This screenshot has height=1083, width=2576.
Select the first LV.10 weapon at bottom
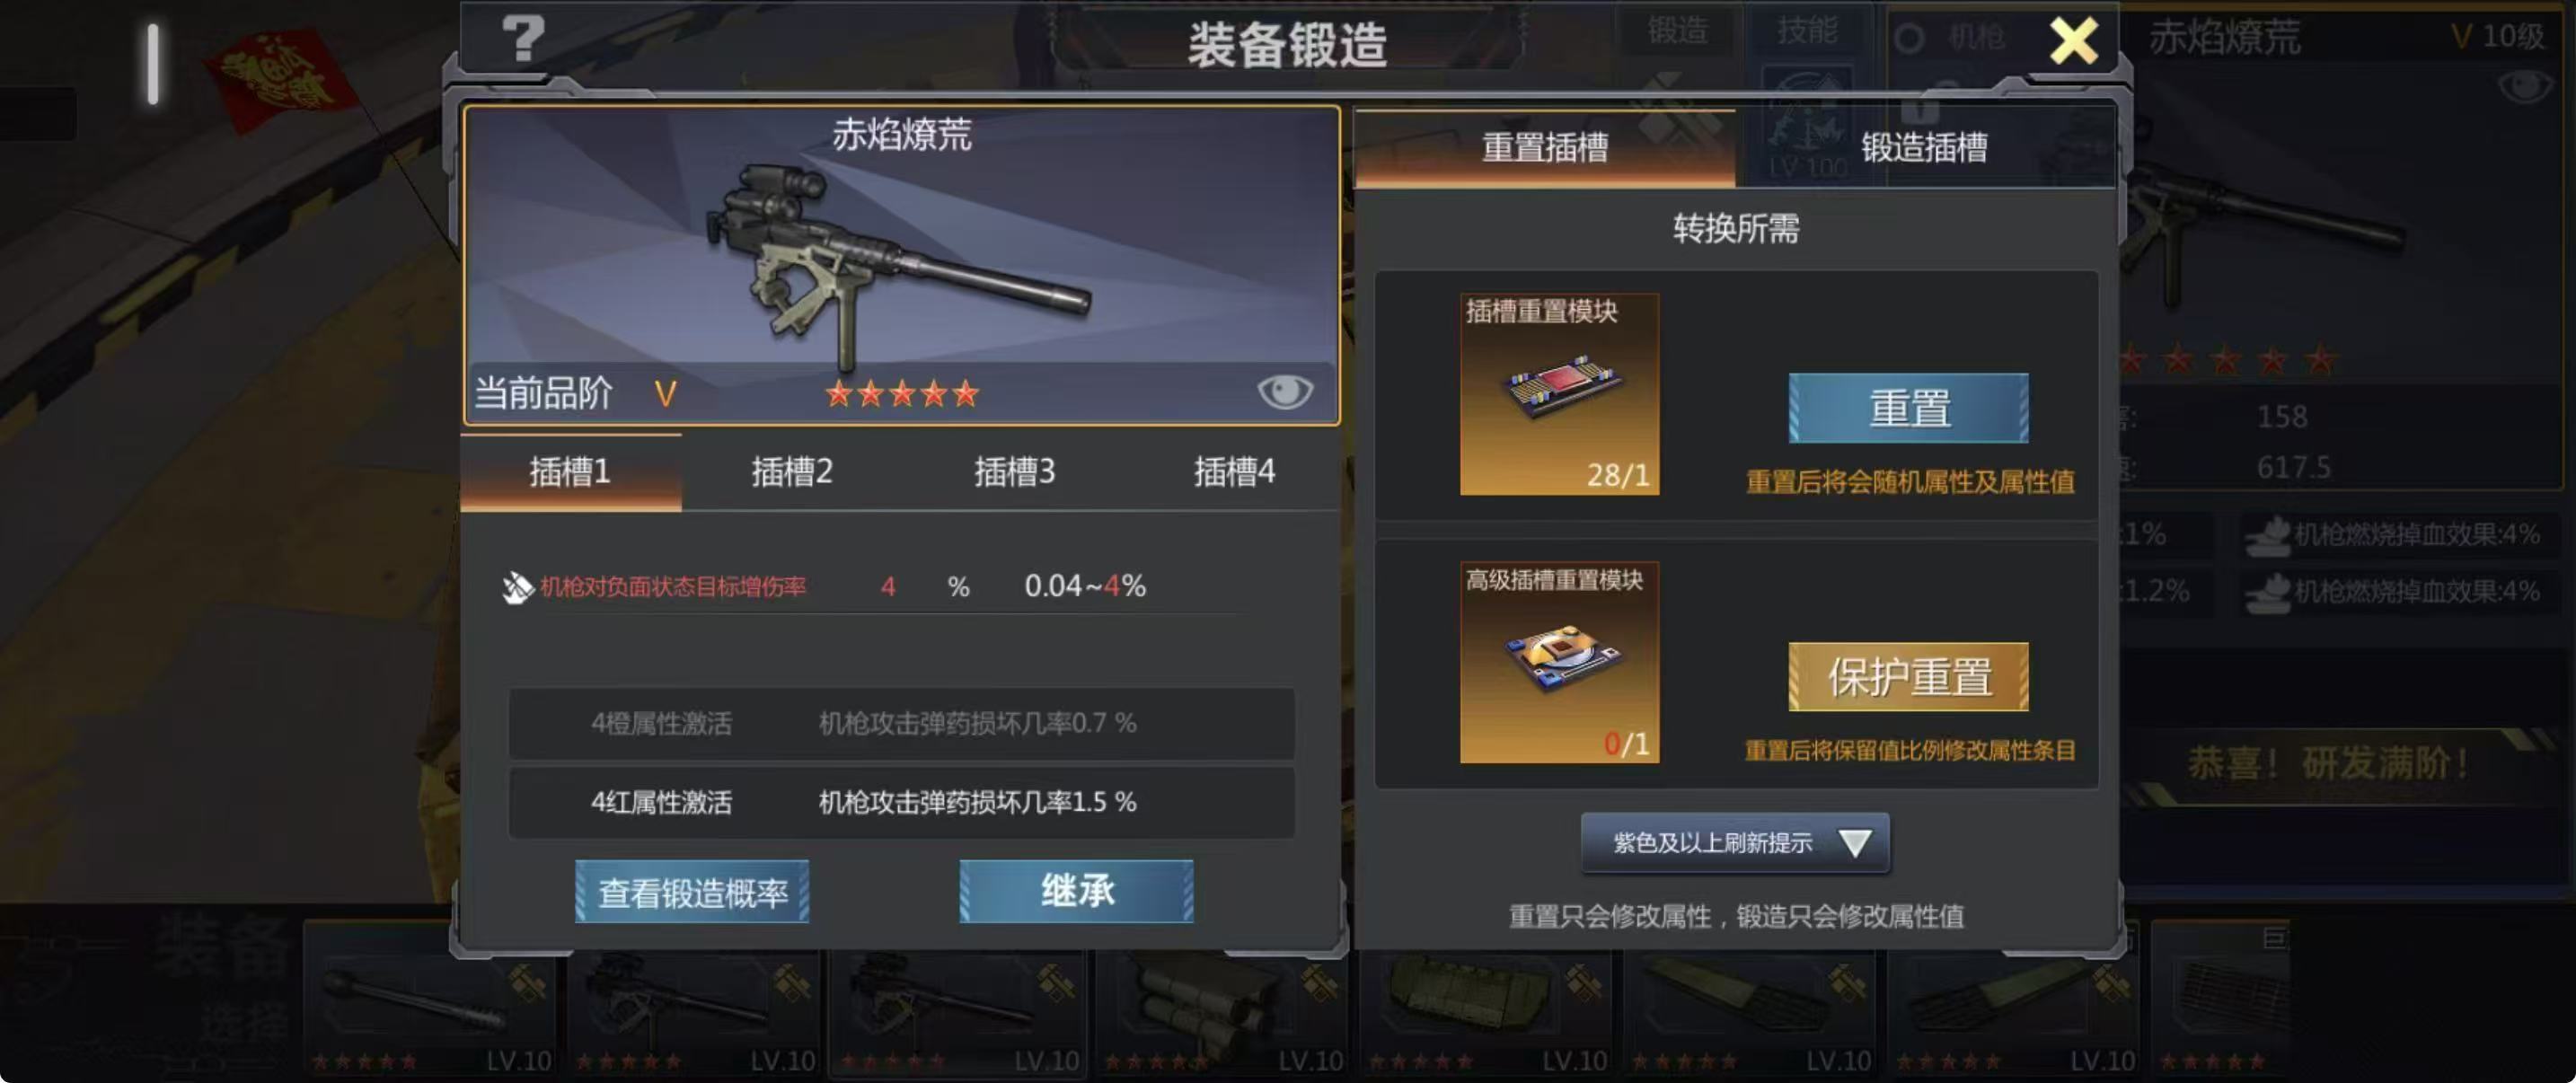[x=430, y=1000]
